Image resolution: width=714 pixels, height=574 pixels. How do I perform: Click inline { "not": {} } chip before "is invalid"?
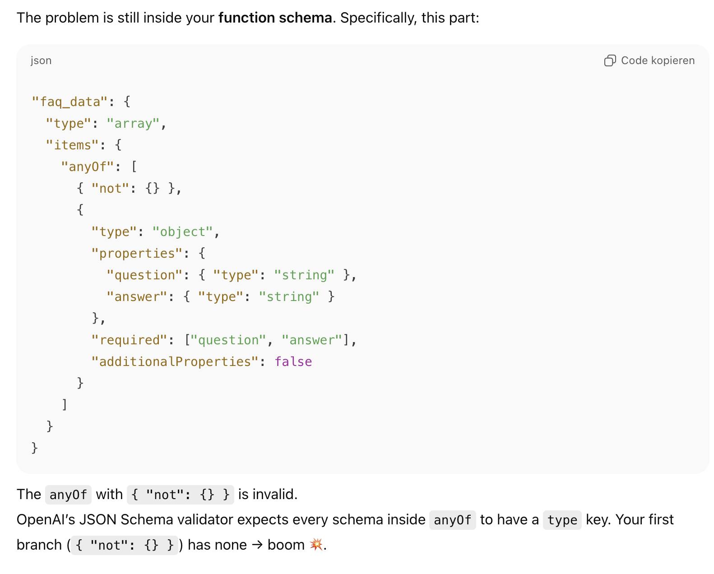[x=181, y=495]
